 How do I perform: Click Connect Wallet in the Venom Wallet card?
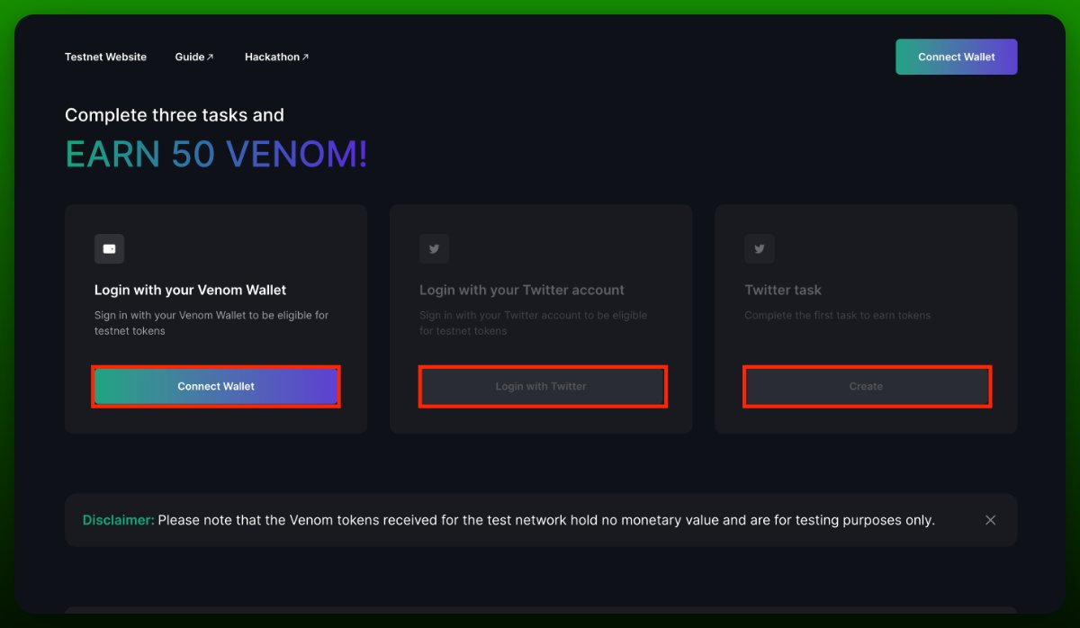pyautogui.click(x=216, y=386)
